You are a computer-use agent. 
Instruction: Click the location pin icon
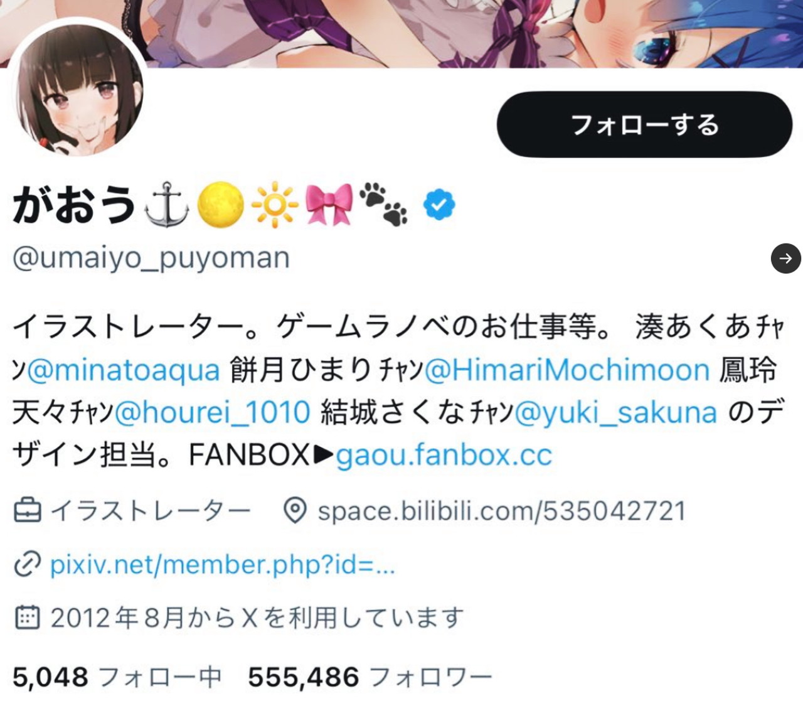(295, 511)
